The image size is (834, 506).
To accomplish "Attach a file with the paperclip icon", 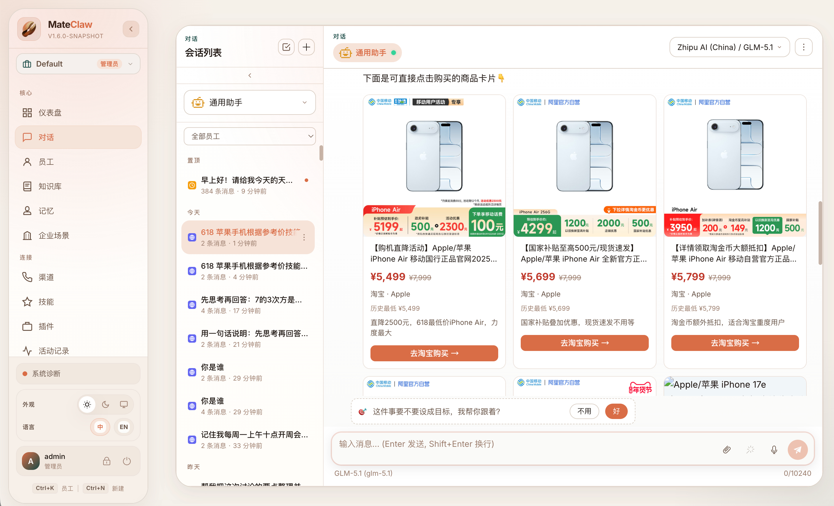I will [x=727, y=449].
